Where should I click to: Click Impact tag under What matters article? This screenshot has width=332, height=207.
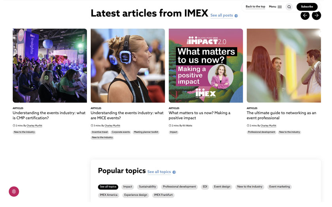click(174, 132)
